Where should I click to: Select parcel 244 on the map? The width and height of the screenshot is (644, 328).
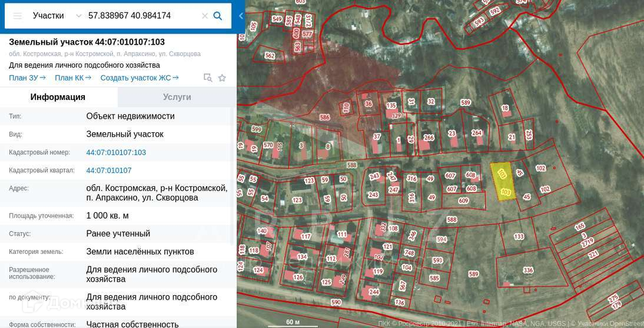(x=374, y=292)
